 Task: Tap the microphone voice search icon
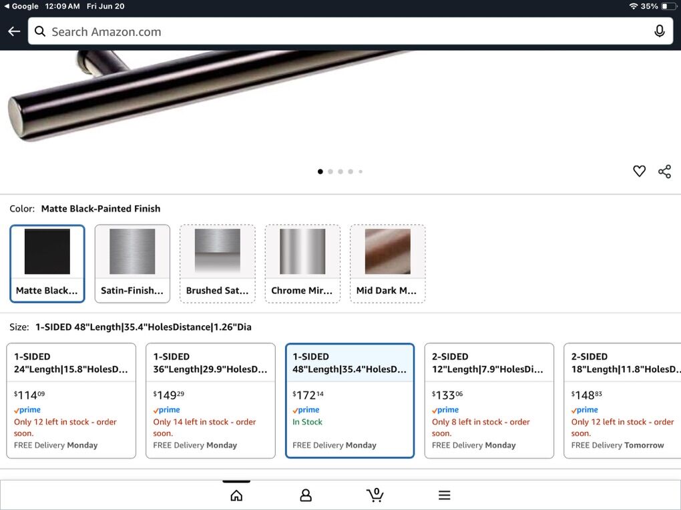[x=659, y=31]
